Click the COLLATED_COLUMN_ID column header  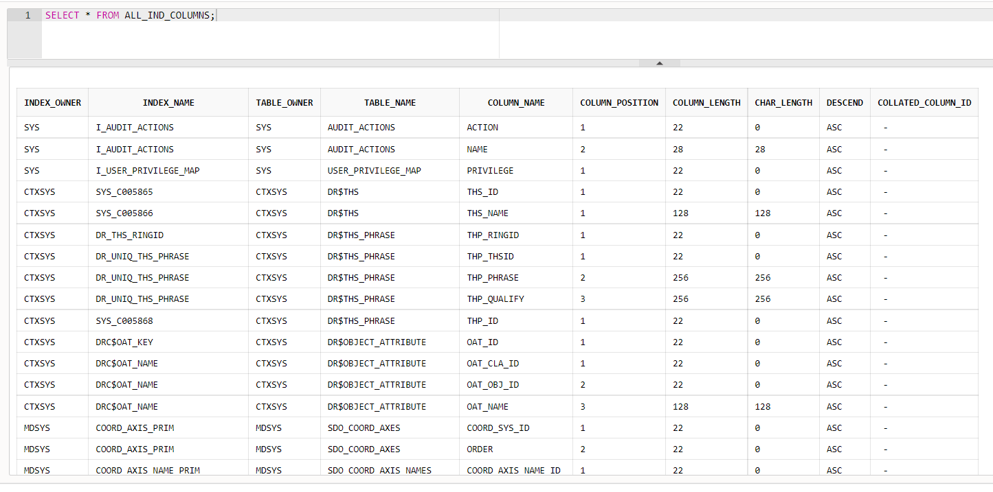924,103
